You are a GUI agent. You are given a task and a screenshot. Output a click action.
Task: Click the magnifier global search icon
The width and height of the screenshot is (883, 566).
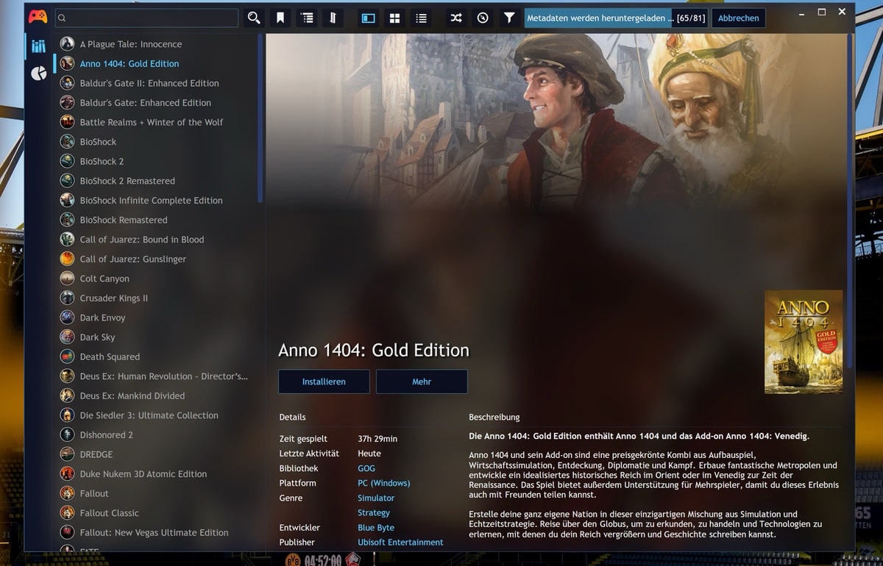(x=254, y=18)
